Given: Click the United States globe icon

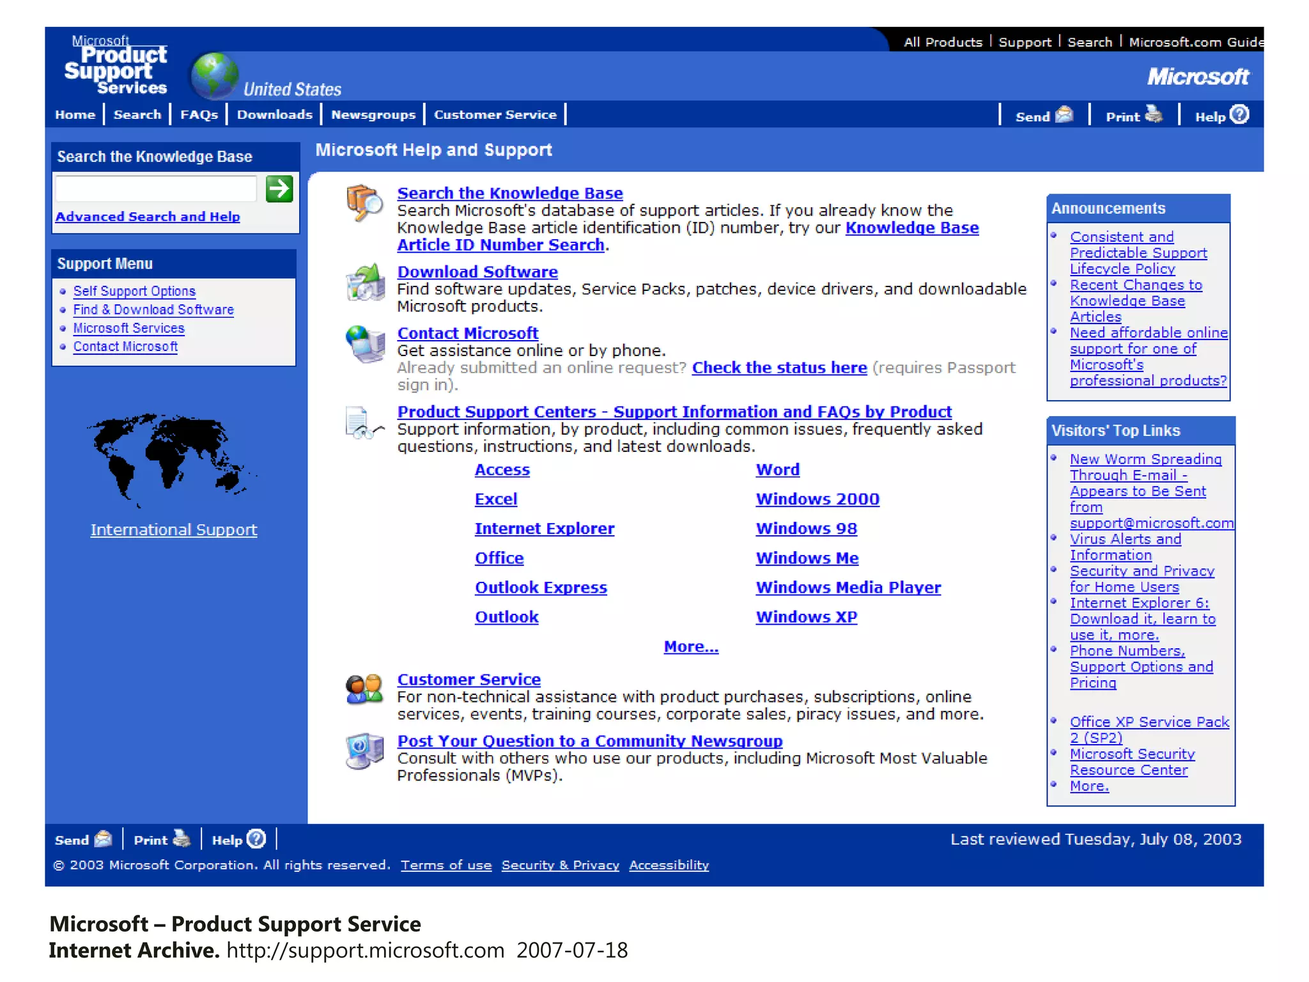Looking at the screenshot, I should coord(215,75).
